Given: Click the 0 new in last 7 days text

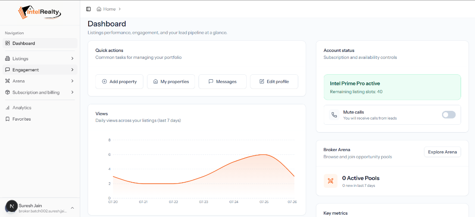Looking at the screenshot, I should coord(359,185).
